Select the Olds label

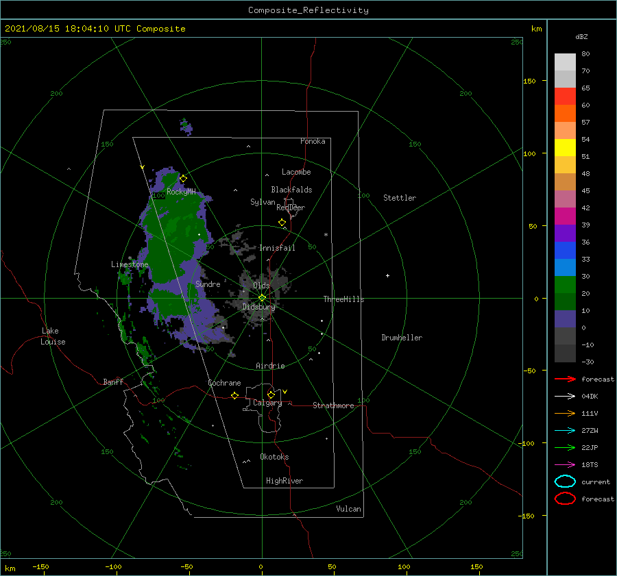261,286
